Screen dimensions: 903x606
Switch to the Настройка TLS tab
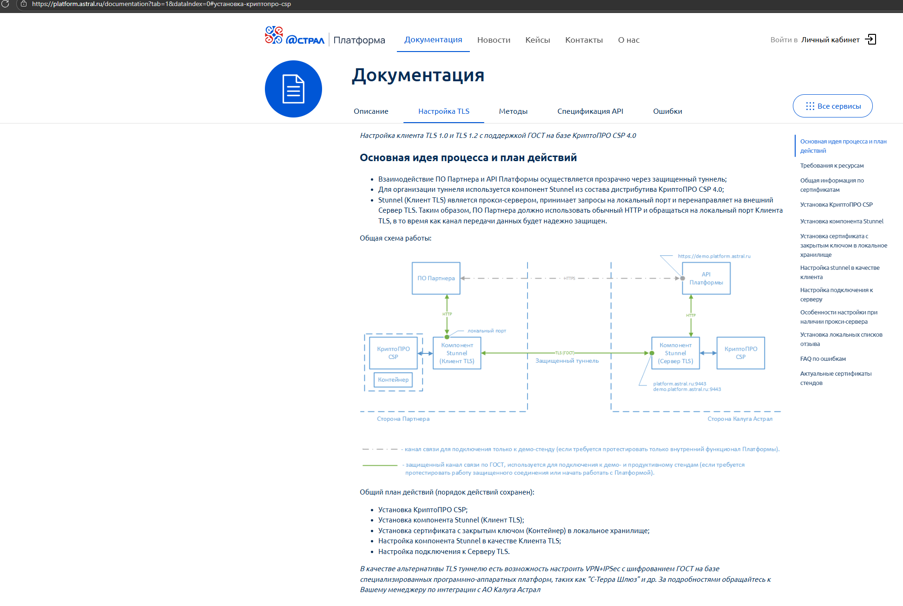[x=444, y=111]
